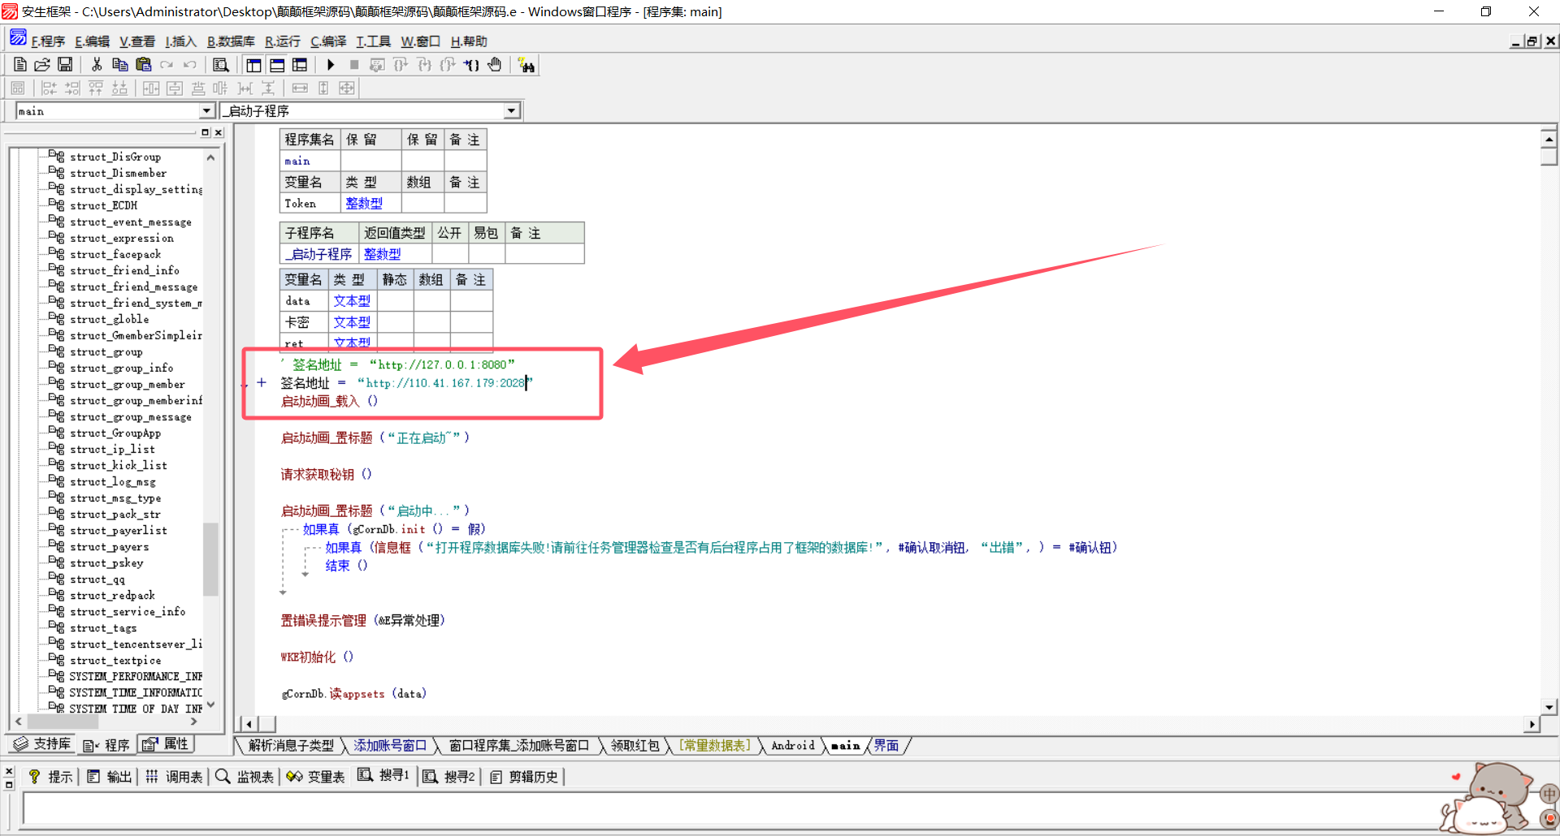1560x836 pixels.
Task: Click the New document icon
Action: 20,65
